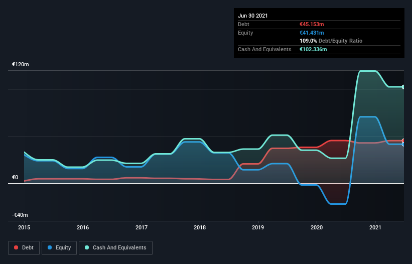Click the blue Equity endpoint marker
This screenshot has height=264, width=412.
tap(403, 144)
